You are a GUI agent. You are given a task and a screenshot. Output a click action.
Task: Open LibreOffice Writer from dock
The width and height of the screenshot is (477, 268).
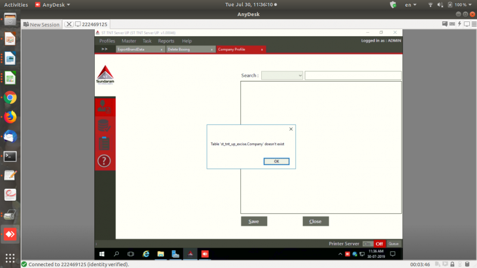10,58
